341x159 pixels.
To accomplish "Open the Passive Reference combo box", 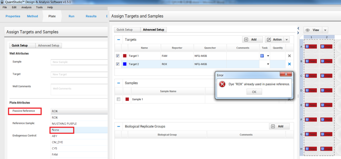I will [79, 111].
